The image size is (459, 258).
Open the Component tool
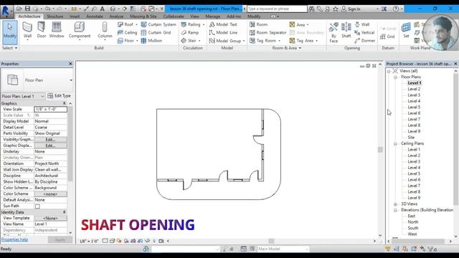pyautogui.click(x=80, y=30)
